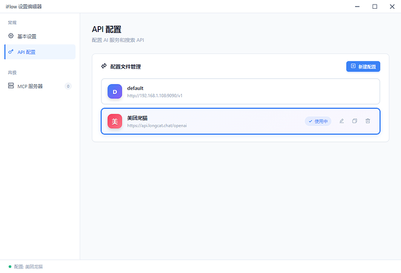Screen dimensions: 401x273
Task: Click the 配置文件管理 section icon
Action: pyautogui.click(x=104, y=66)
